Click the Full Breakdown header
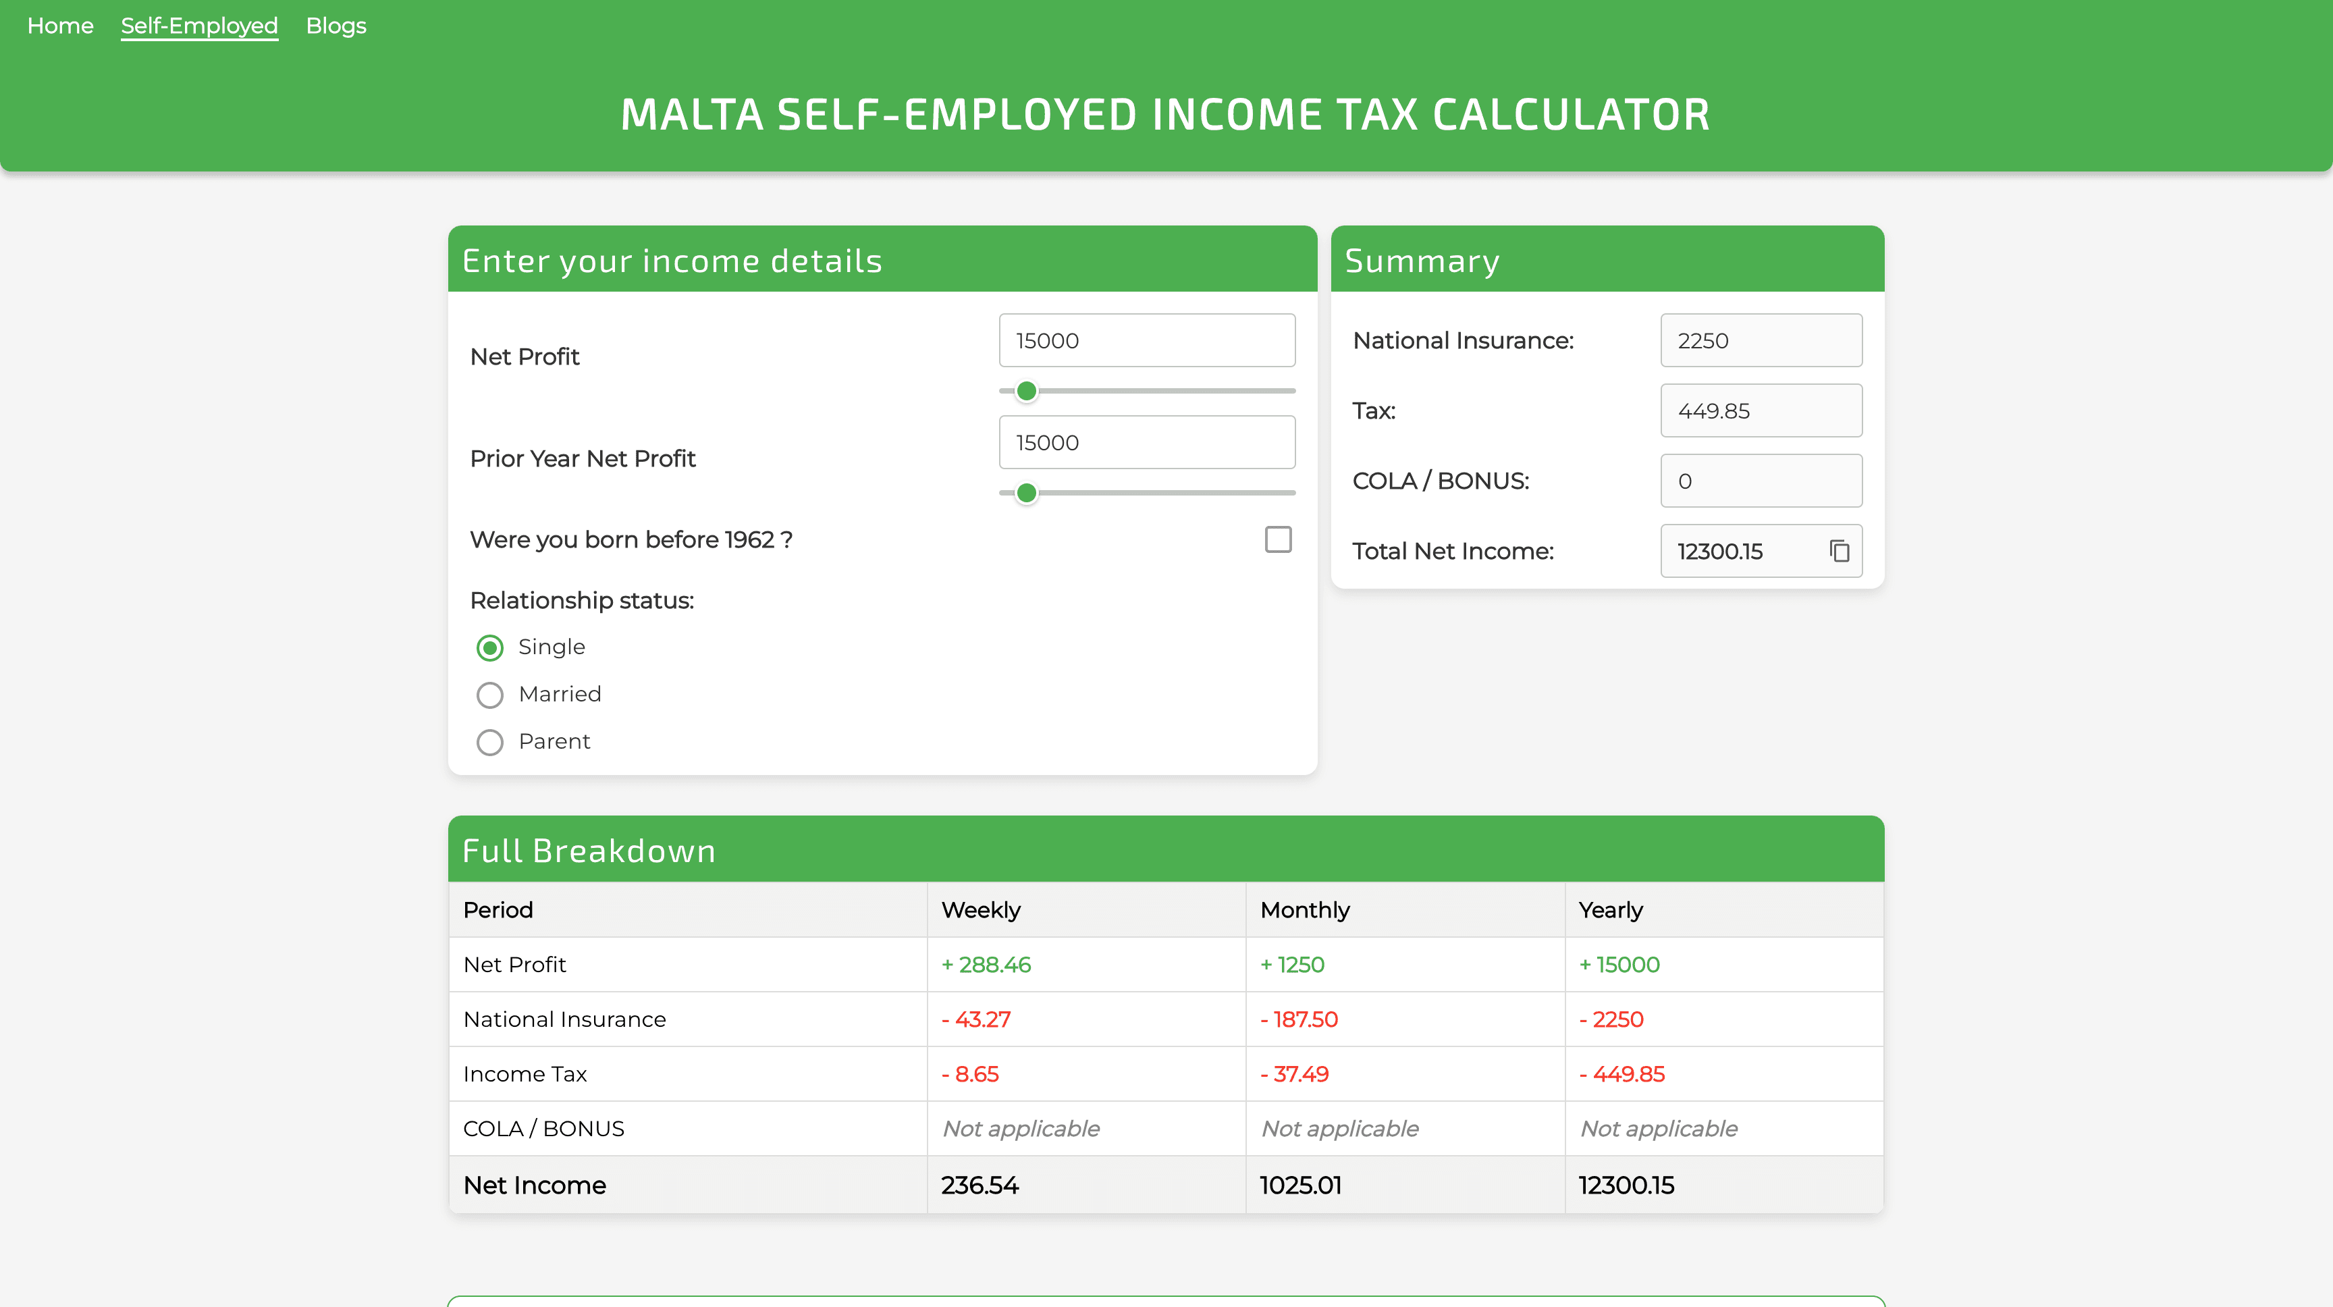Screen dimensions: 2333x1307 589,849
